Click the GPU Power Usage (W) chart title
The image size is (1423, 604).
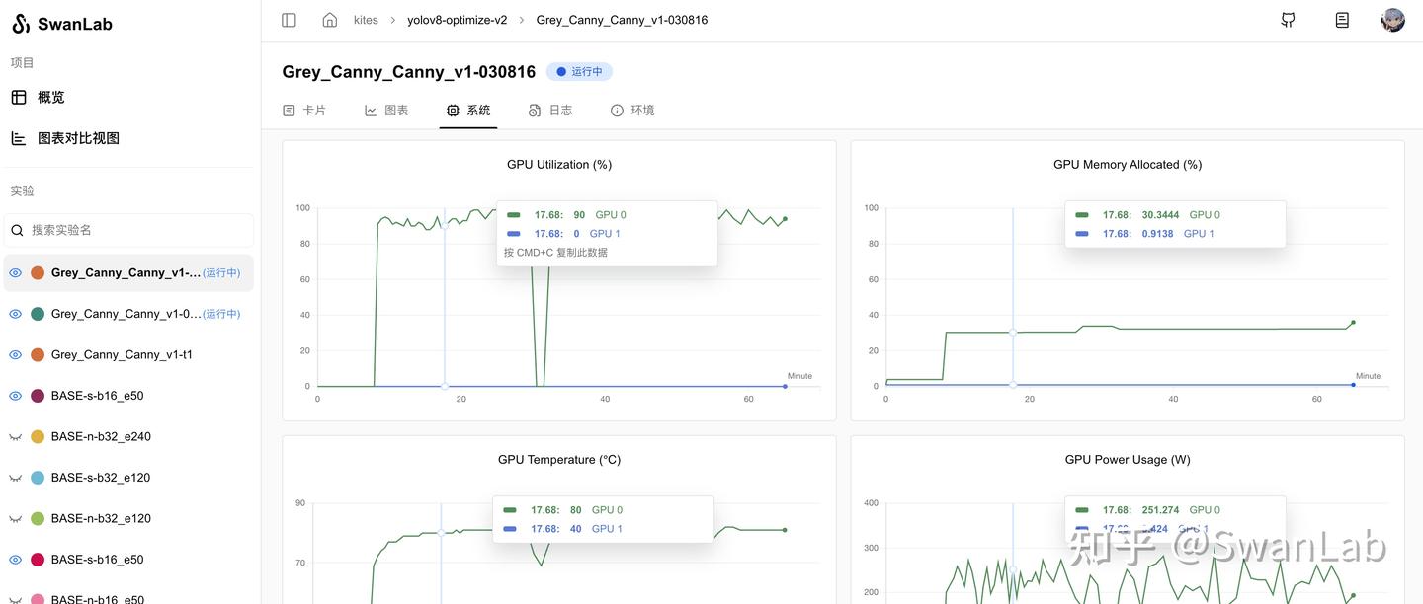1128,460
